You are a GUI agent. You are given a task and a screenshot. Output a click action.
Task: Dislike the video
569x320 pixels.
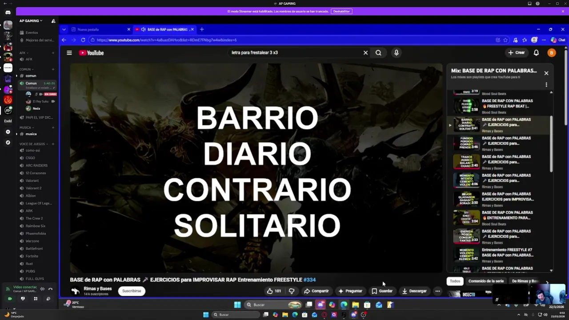point(292,291)
